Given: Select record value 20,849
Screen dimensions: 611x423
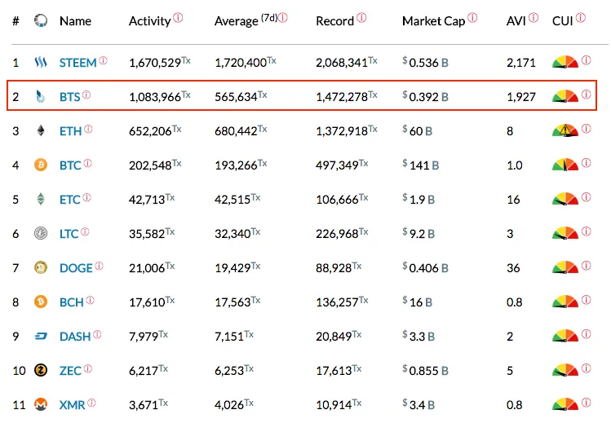Looking at the screenshot, I should 334,337.
